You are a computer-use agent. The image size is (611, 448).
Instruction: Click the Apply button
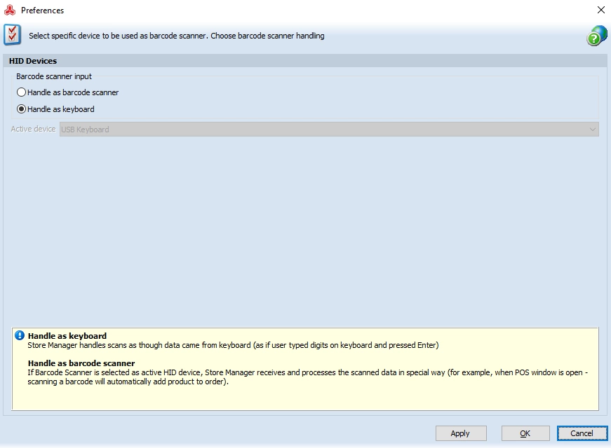coord(461,433)
